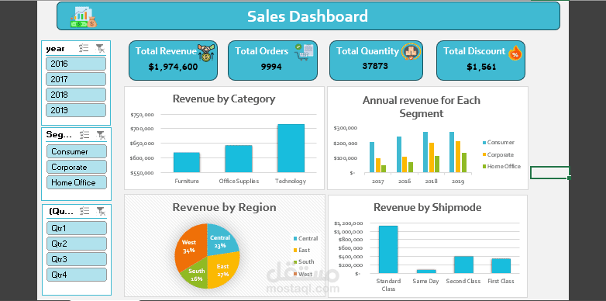Image resolution: width=606 pixels, height=301 pixels.
Task: Click the West legend swatch in region chart
Action: pos(296,275)
